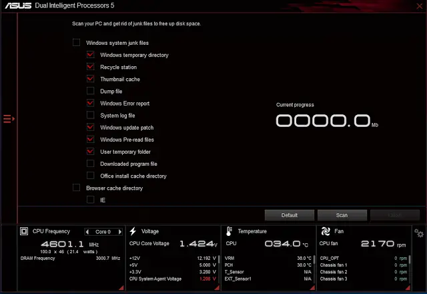Viewport: 427px width, 294px height.
Task: Uncheck Windows Error report
Action: [91, 103]
